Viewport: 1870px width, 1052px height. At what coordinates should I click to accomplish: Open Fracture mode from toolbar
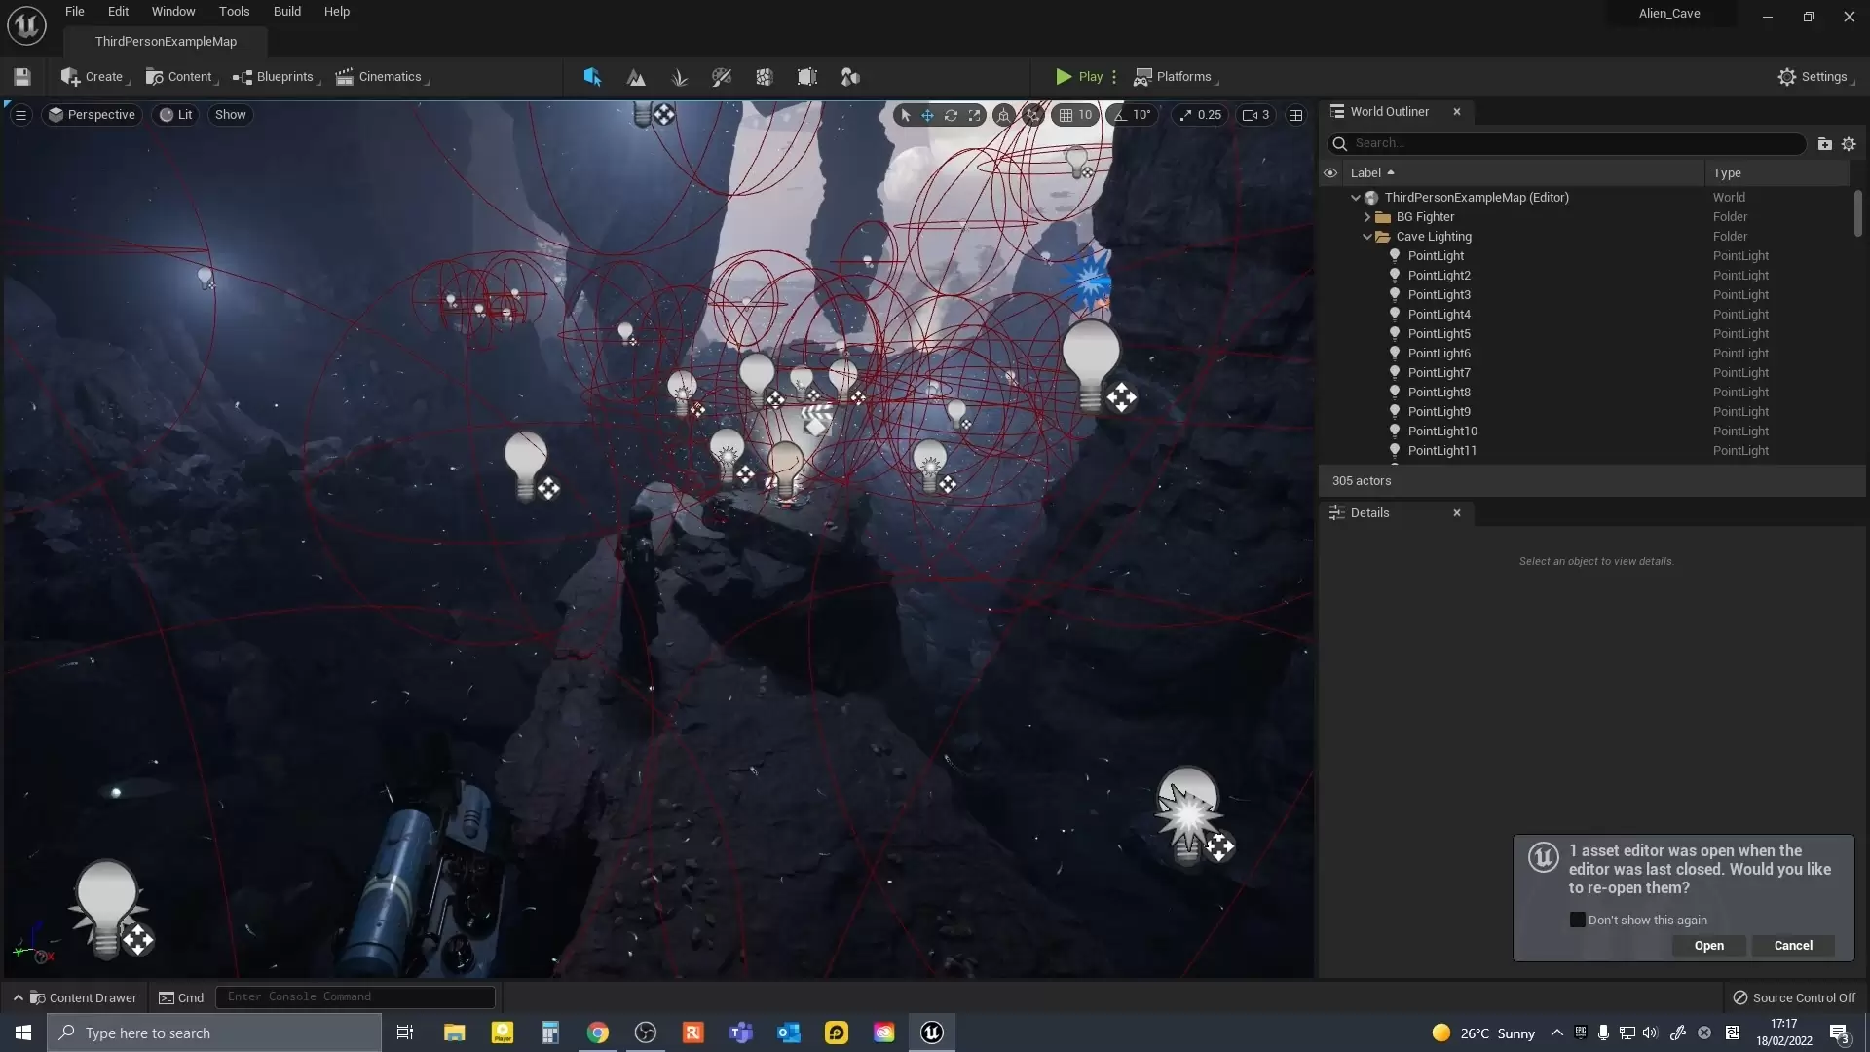(x=765, y=77)
